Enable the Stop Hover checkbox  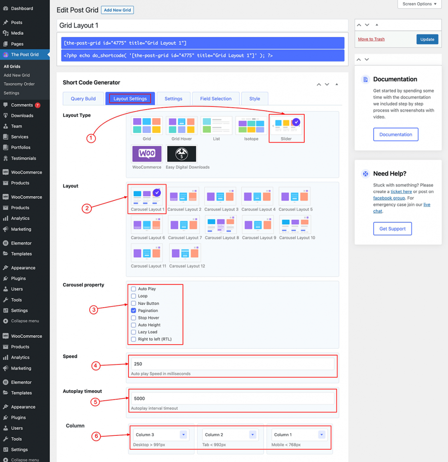(133, 318)
